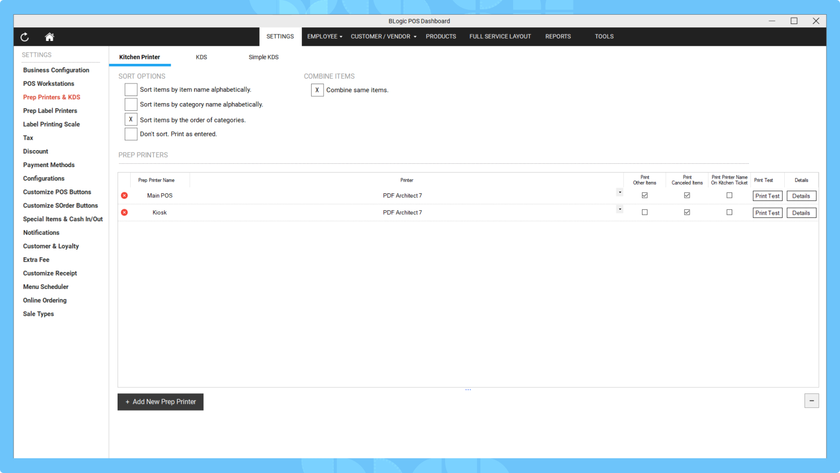Check sort items by category name alphabetically
This screenshot has height=473, width=840.
tap(131, 104)
